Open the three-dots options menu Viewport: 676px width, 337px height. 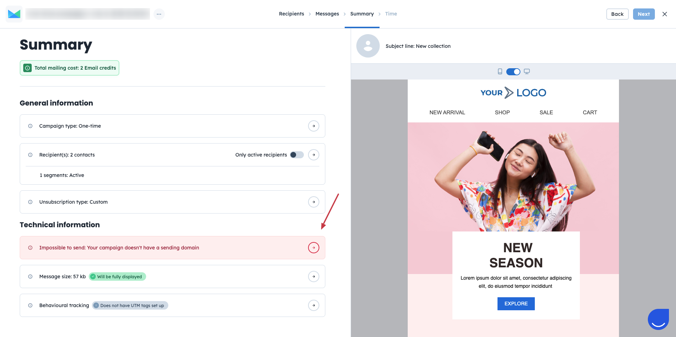(159, 14)
